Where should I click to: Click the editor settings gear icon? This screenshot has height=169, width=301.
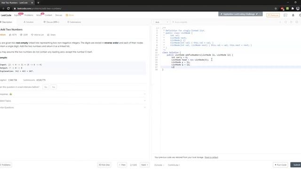pyautogui.click(x=297, y=22)
